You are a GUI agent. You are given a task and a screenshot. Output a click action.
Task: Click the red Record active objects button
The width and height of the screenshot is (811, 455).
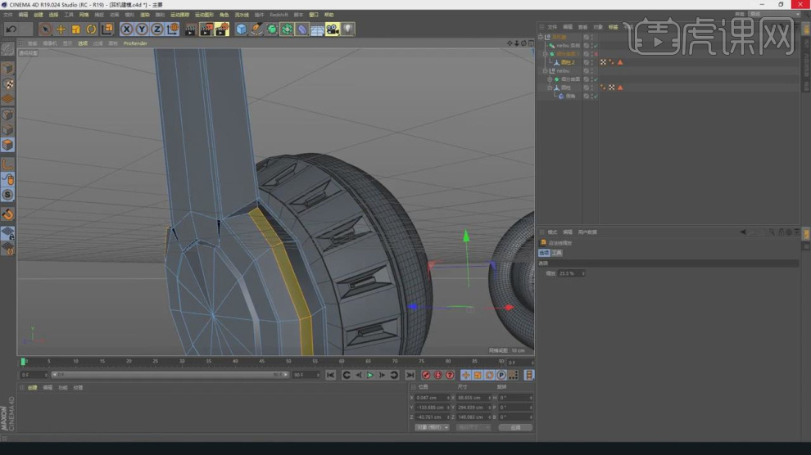(x=426, y=375)
